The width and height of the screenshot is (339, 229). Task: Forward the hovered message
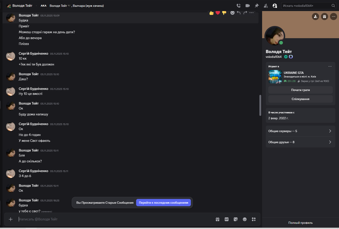pyautogui.click(x=245, y=13)
